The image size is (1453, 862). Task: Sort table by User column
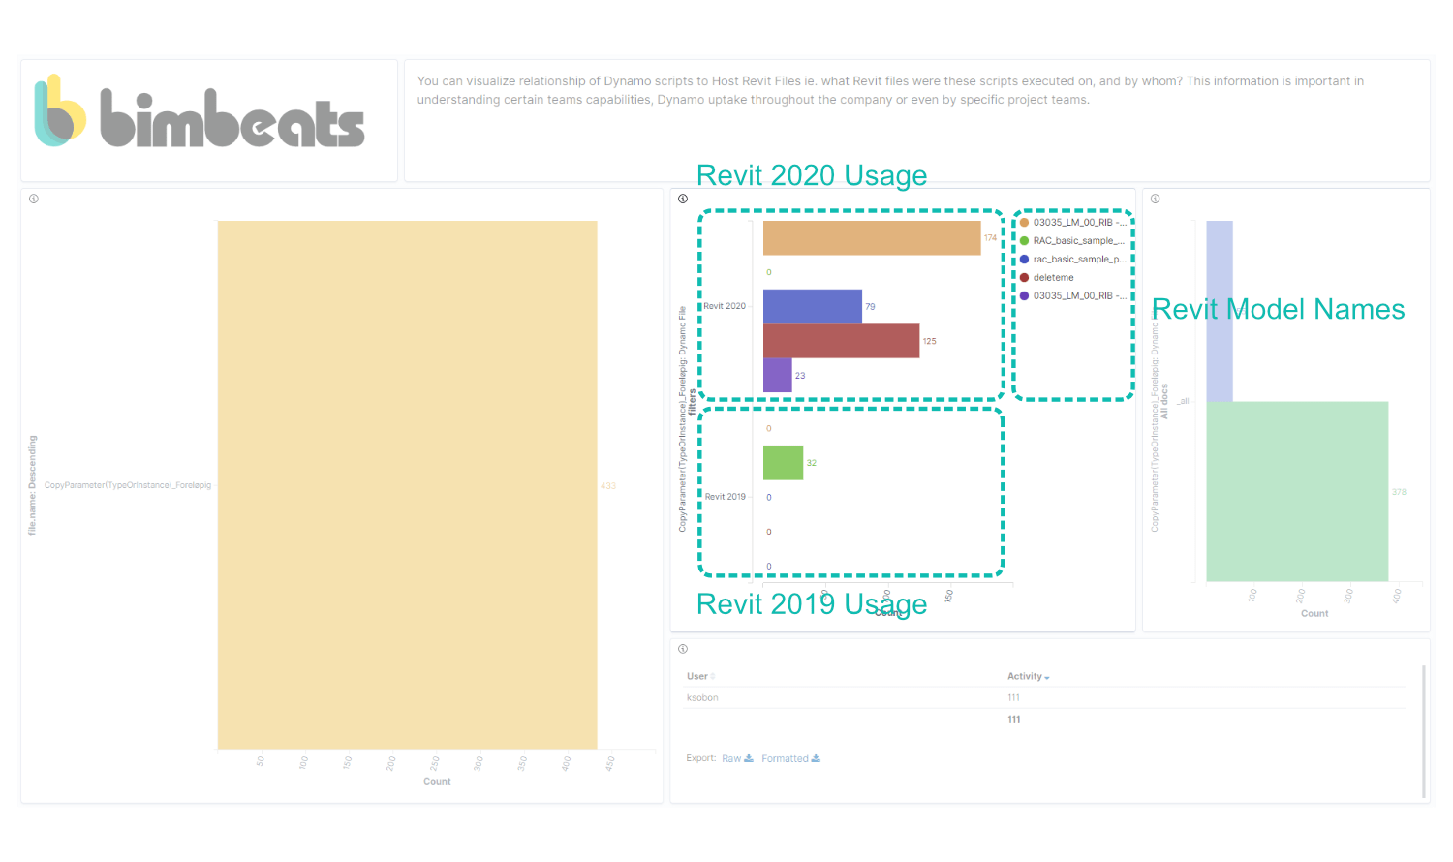pyautogui.click(x=700, y=676)
